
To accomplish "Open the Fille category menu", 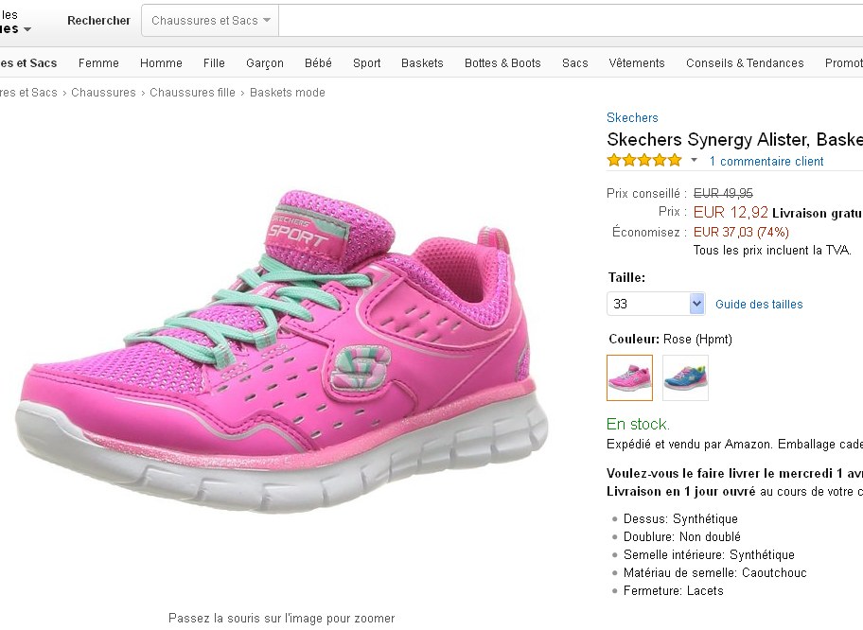I will (x=214, y=63).
